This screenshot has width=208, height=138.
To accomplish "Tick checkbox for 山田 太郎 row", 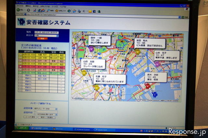I will click(x=20, y=57).
